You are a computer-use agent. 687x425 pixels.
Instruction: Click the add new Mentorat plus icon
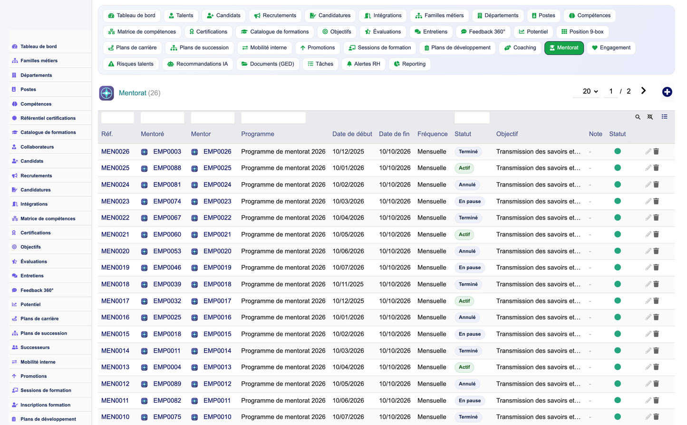click(667, 92)
